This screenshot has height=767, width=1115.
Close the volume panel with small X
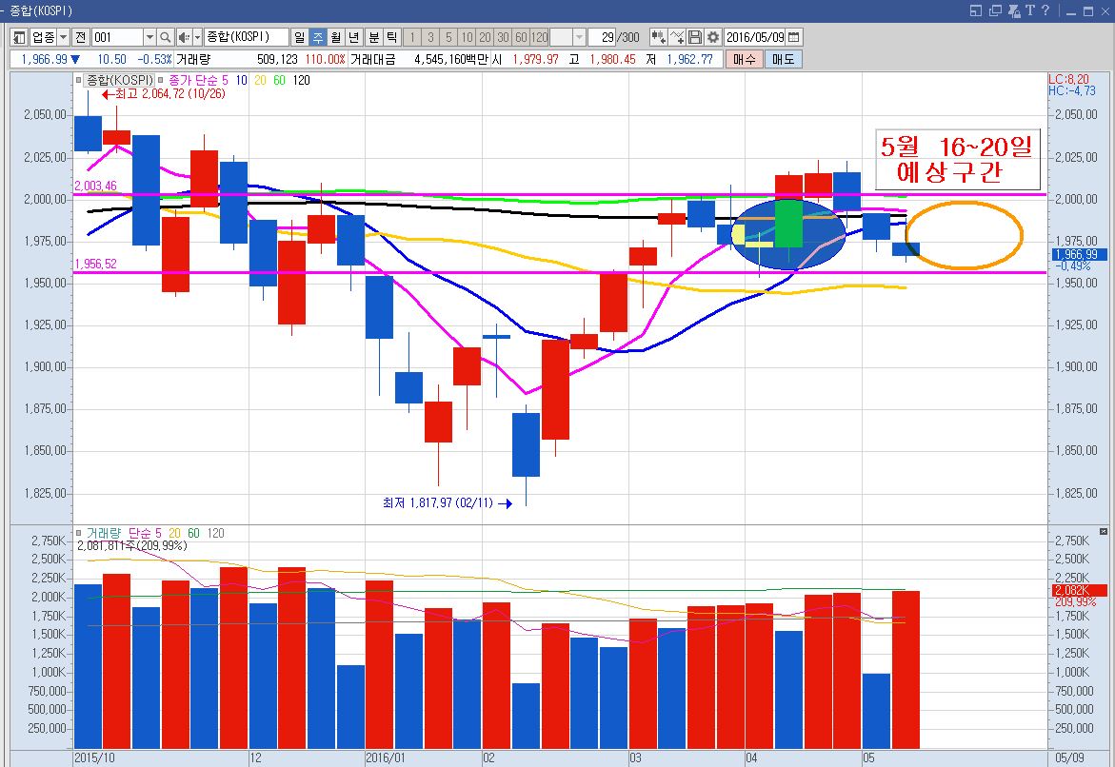click(x=1104, y=531)
